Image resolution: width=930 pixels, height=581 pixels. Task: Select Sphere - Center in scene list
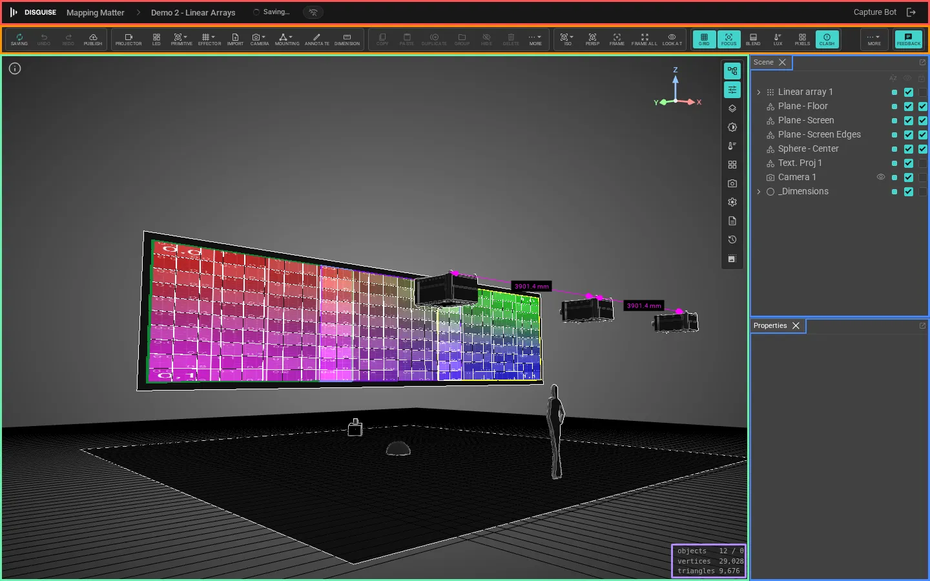(808, 149)
